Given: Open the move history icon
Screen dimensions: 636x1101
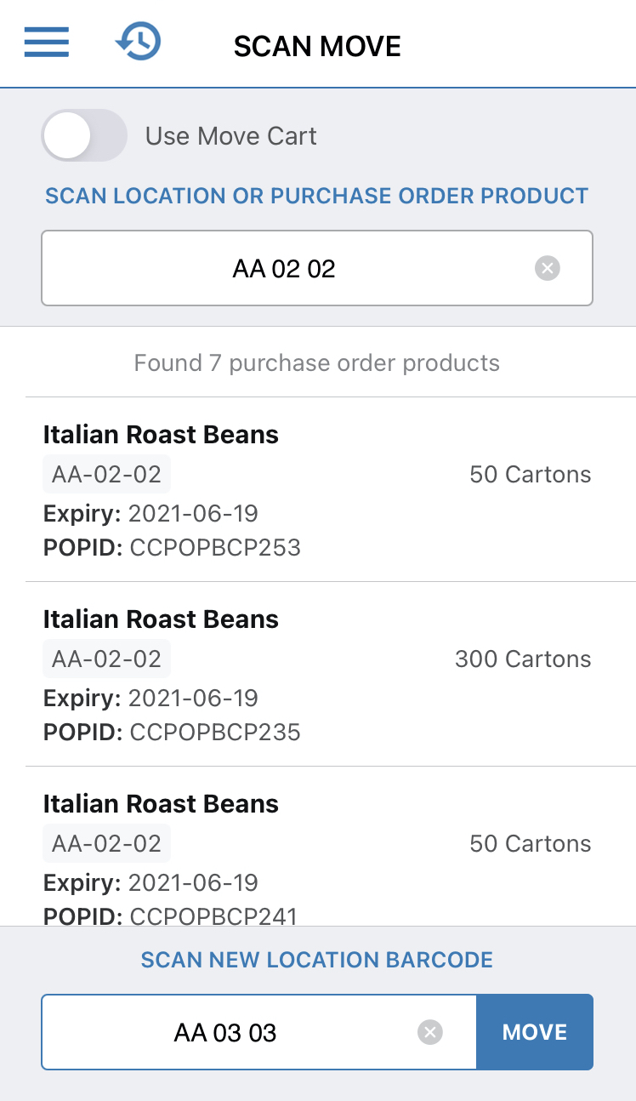Looking at the screenshot, I should pyautogui.click(x=138, y=43).
